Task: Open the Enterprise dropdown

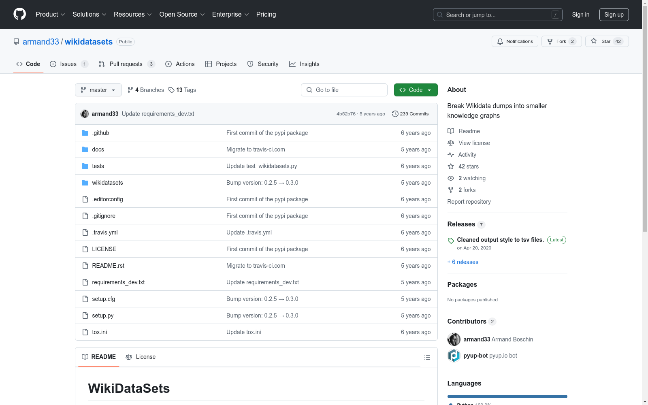Action: click(x=230, y=15)
